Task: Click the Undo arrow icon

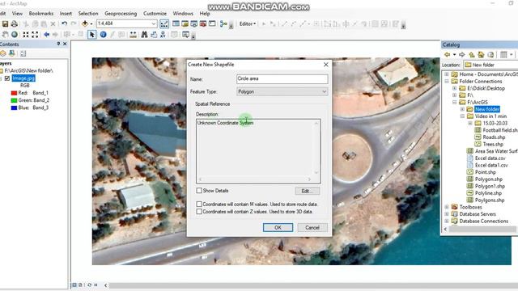Action: pyautogui.click(x=65, y=23)
